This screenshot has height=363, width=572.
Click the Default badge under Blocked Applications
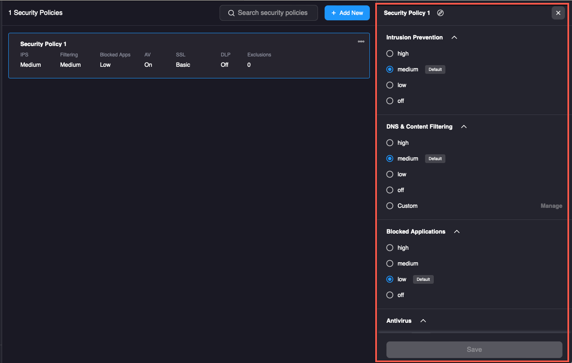[423, 279]
